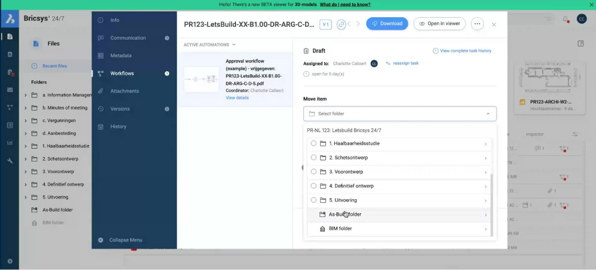Select the 4. Definitief ontwerp radio button
Image resolution: width=596 pixels, height=270 pixels.
[x=313, y=186]
